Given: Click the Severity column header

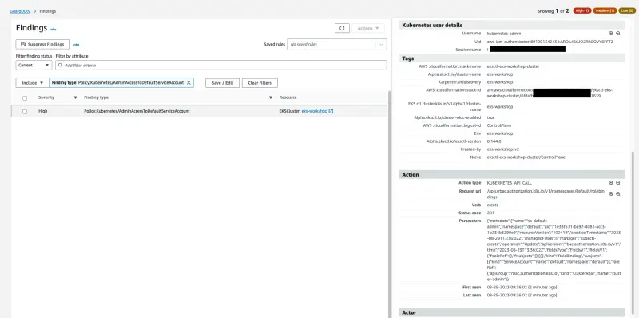Looking at the screenshot, I should click(x=46, y=97).
